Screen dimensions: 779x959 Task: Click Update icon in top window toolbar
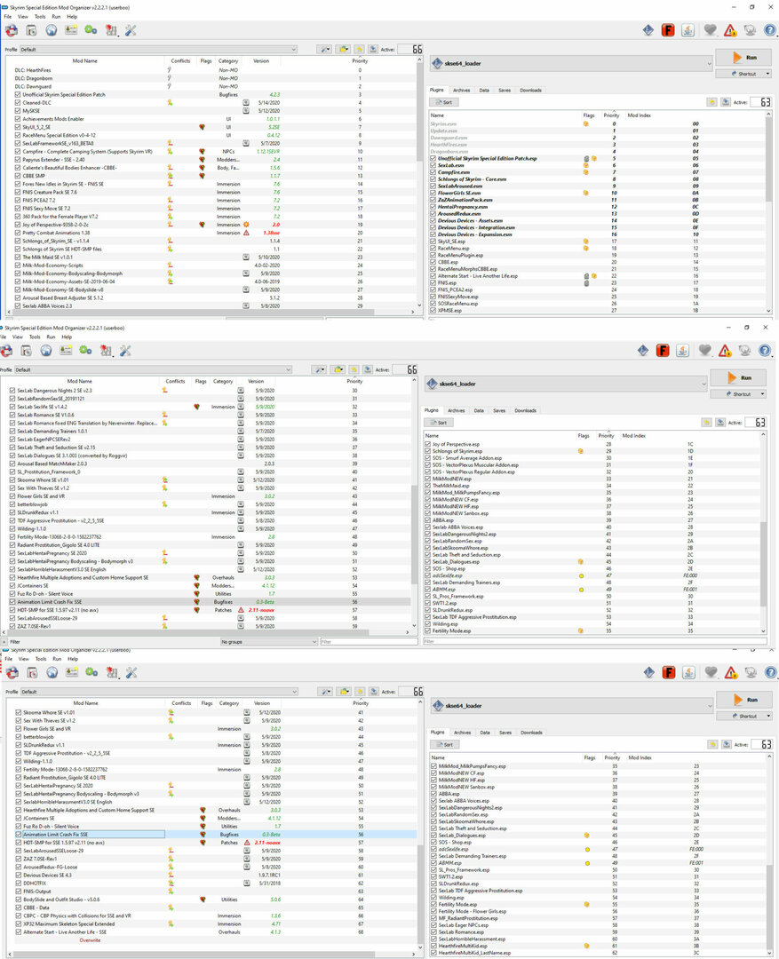point(751,30)
